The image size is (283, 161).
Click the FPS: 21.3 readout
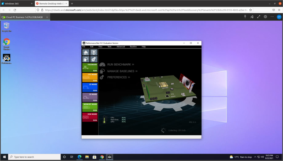(192, 122)
